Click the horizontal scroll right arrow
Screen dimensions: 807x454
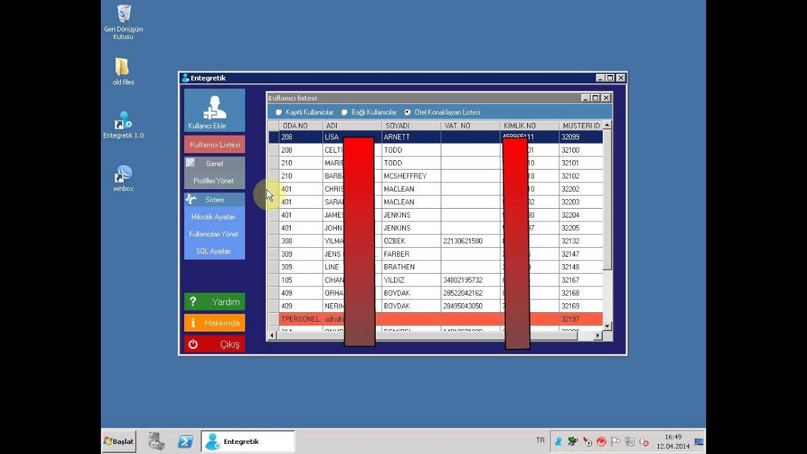(598, 336)
